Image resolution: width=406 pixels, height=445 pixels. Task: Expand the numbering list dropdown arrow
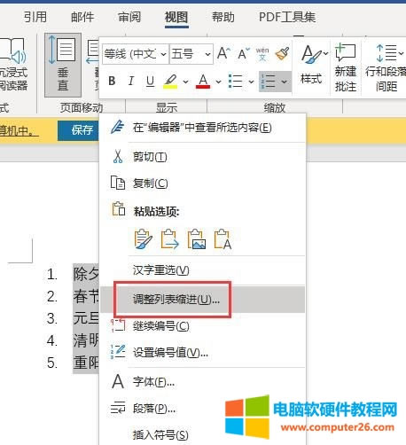pyautogui.click(x=285, y=82)
